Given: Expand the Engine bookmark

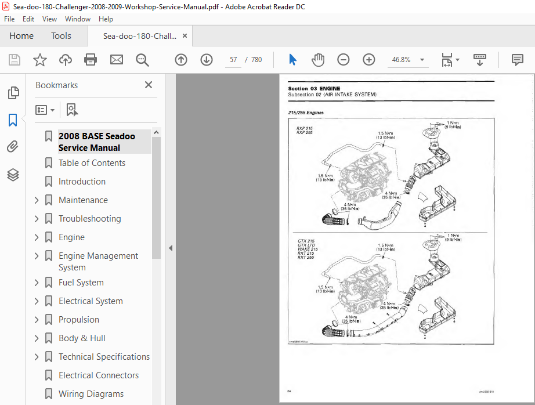Looking at the screenshot, I should [x=37, y=237].
